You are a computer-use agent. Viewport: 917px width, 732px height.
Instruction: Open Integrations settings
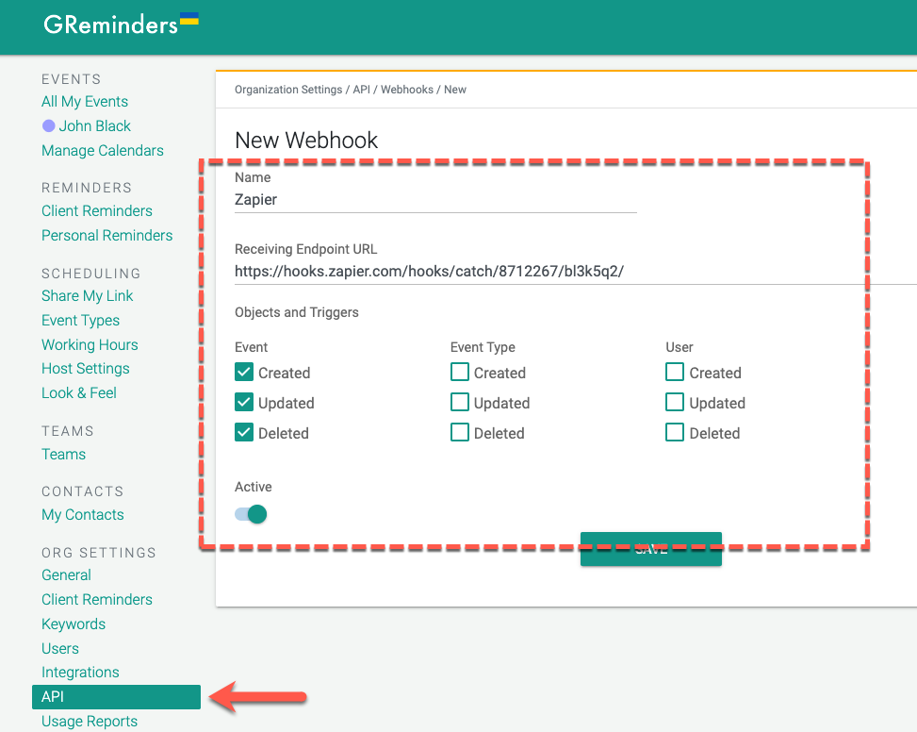(80, 673)
